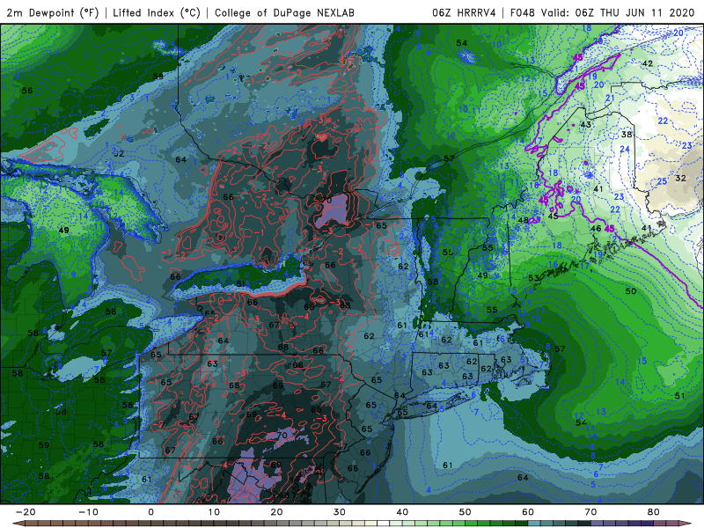Click the blue "24" lifted index label
This screenshot has height=528, width=704.
pyautogui.click(x=625, y=149)
